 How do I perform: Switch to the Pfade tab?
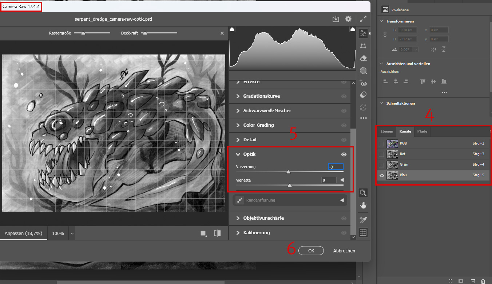tap(422, 131)
